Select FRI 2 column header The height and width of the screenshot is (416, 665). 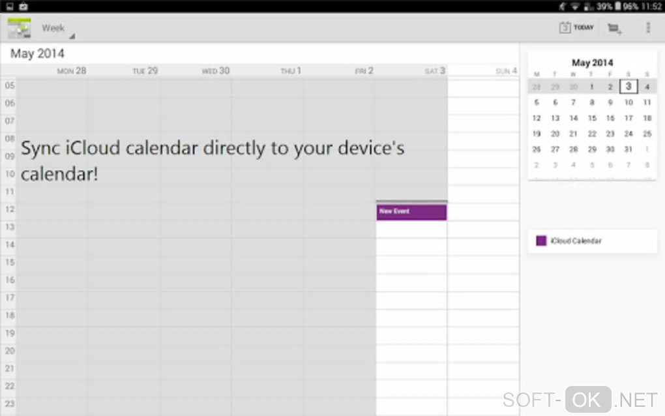pos(364,71)
